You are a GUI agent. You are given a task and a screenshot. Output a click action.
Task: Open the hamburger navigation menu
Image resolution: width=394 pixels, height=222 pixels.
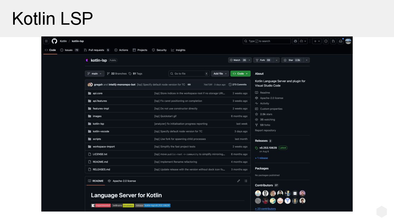47,41
